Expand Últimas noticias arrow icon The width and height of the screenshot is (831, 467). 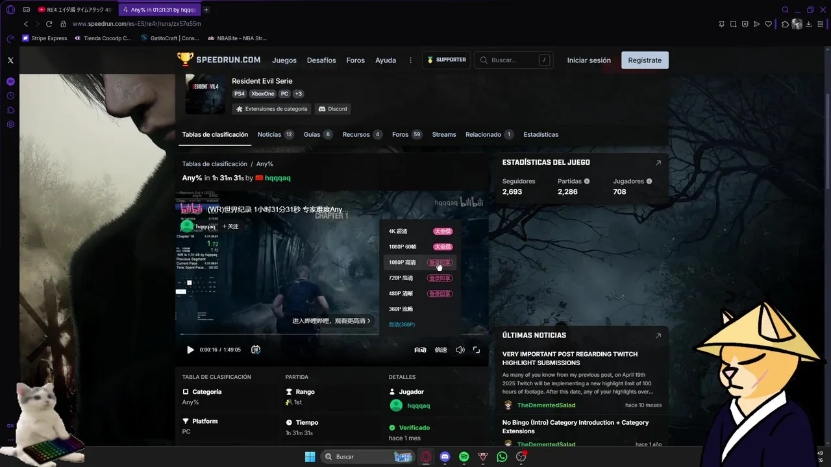click(x=658, y=335)
